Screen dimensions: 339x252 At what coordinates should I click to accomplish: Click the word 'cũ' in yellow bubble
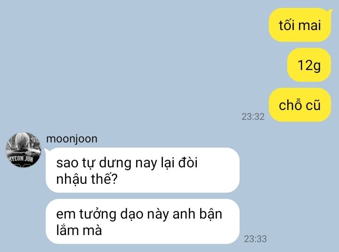pyautogui.click(x=313, y=105)
